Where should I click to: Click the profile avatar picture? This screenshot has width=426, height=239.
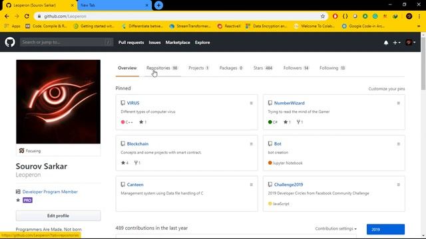(58, 102)
